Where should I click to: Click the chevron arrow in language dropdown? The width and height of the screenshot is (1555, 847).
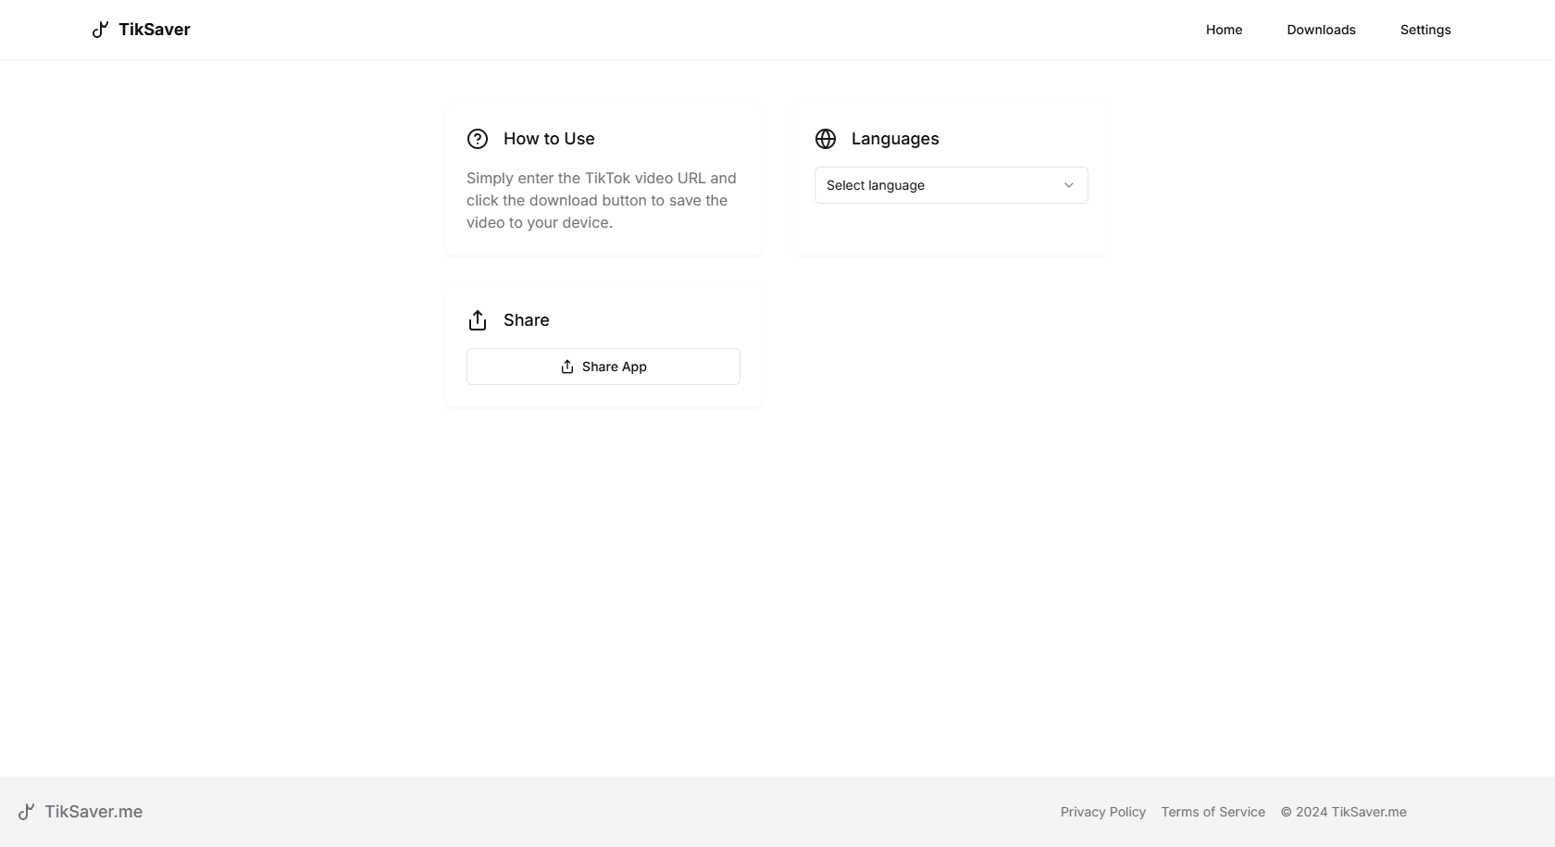pyautogui.click(x=1069, y=185)
